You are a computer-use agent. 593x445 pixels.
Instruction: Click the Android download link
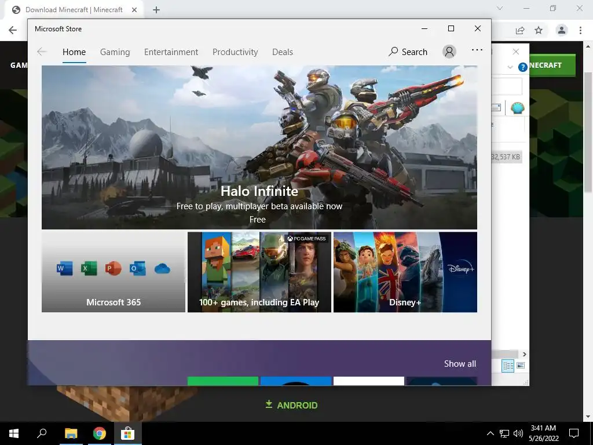[x=291, y=405]
